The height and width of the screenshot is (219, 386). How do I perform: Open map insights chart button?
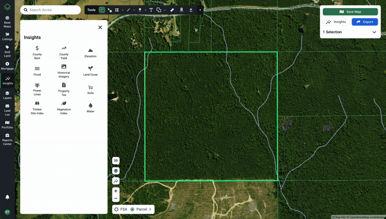coord(116,181)
